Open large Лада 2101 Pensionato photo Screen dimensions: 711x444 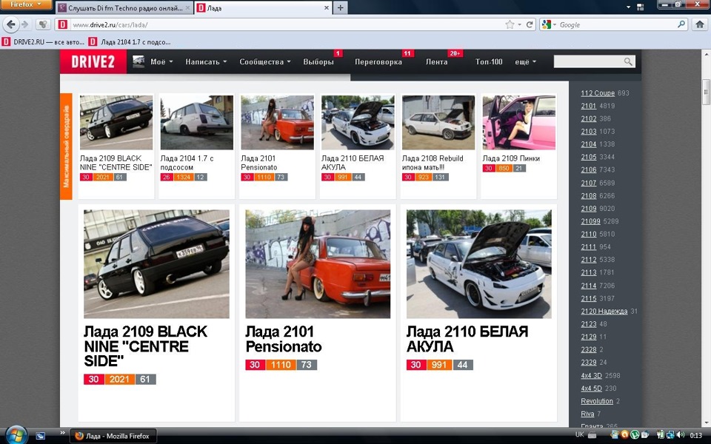pyautogui.click(x=318, y=264)
